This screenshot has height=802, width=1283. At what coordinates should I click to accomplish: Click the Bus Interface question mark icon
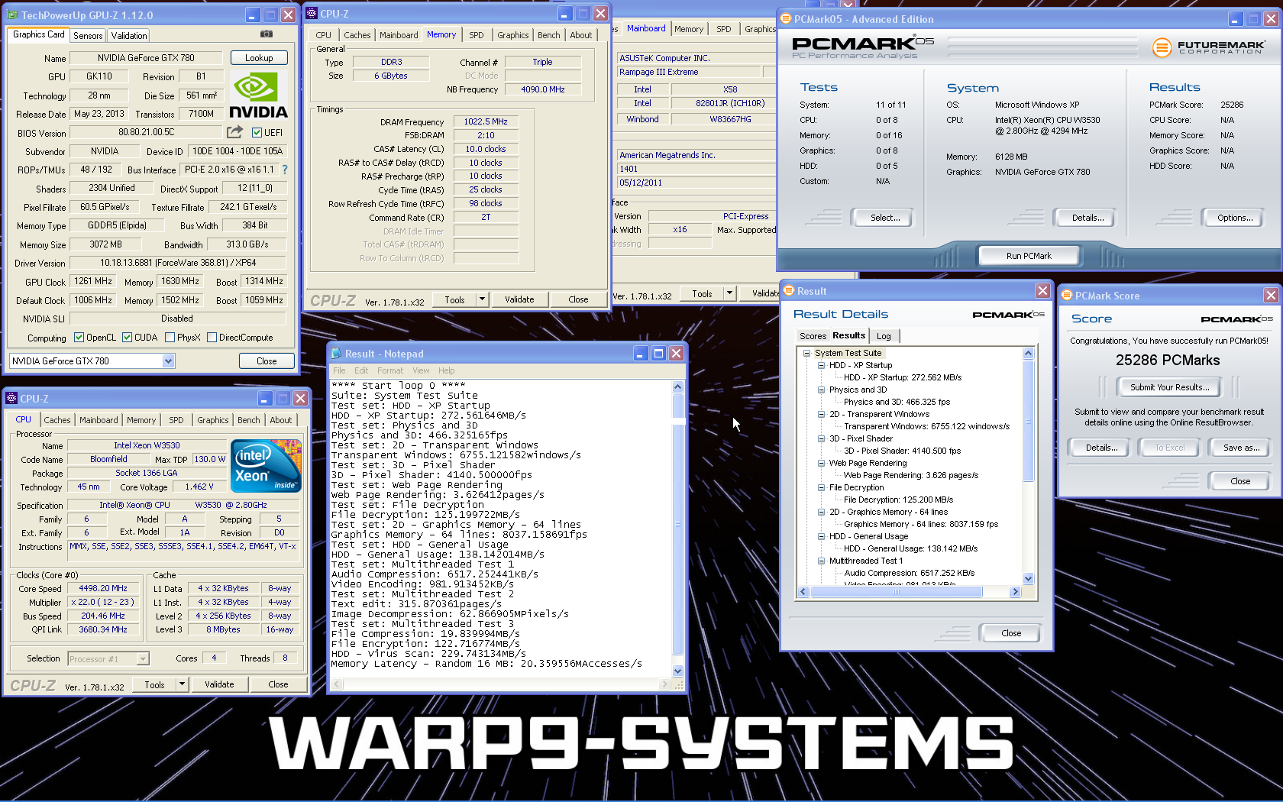285,170
